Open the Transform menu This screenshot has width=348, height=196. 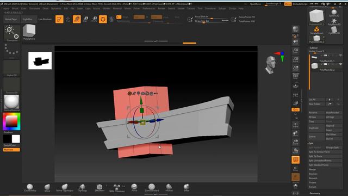(x=210, y=9)
